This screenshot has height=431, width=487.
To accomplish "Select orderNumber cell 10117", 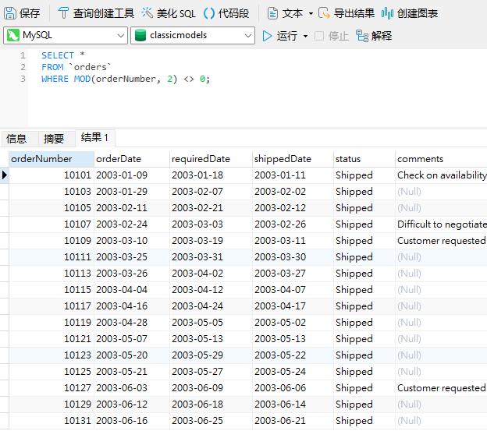I will [52, 306].
